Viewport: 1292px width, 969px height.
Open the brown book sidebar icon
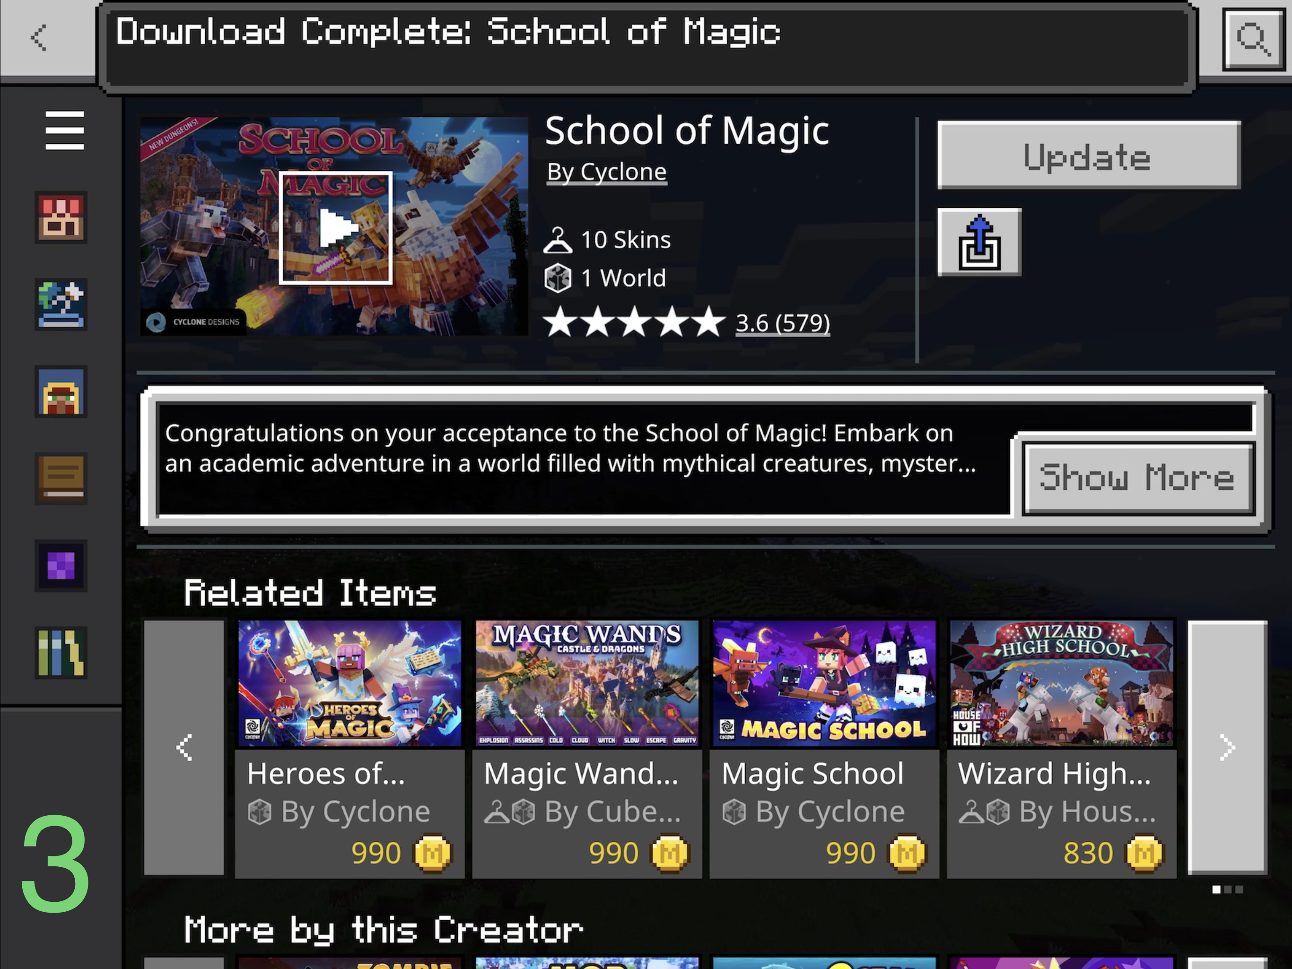61,479
